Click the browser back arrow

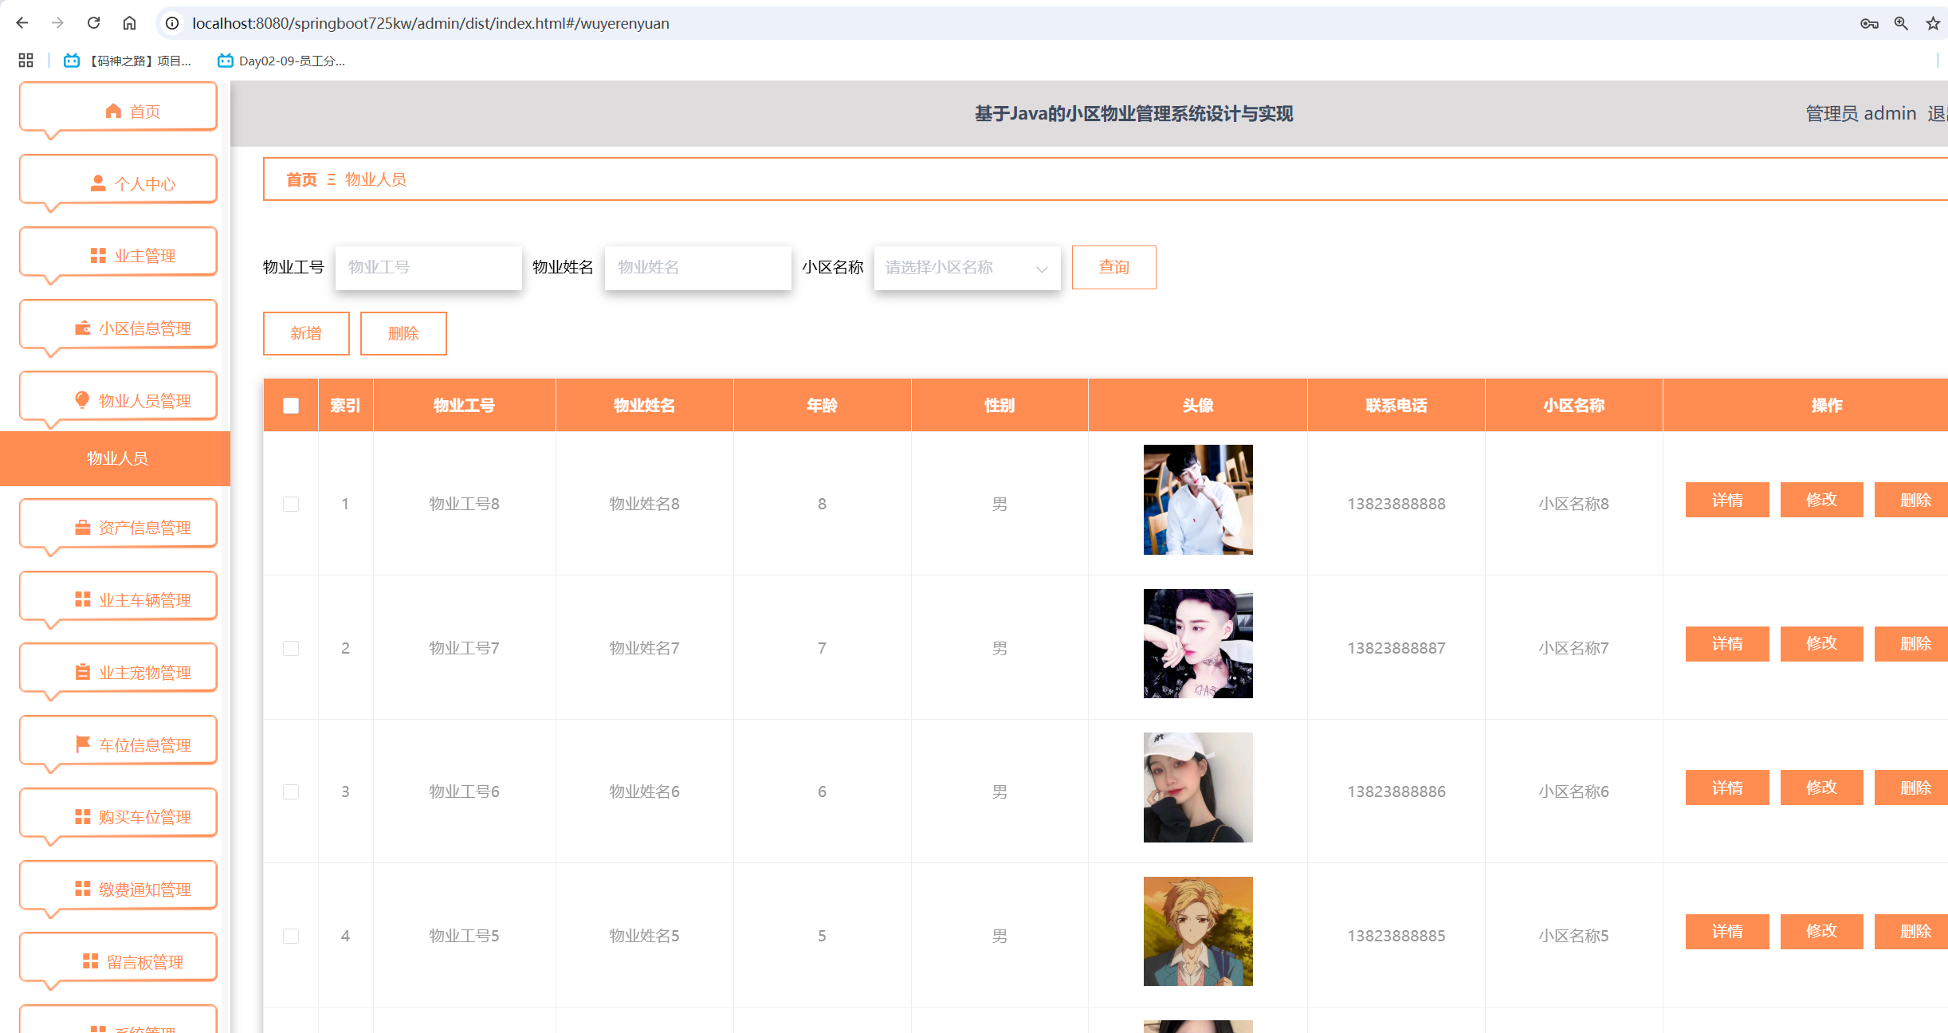click(x=22, y=23)
